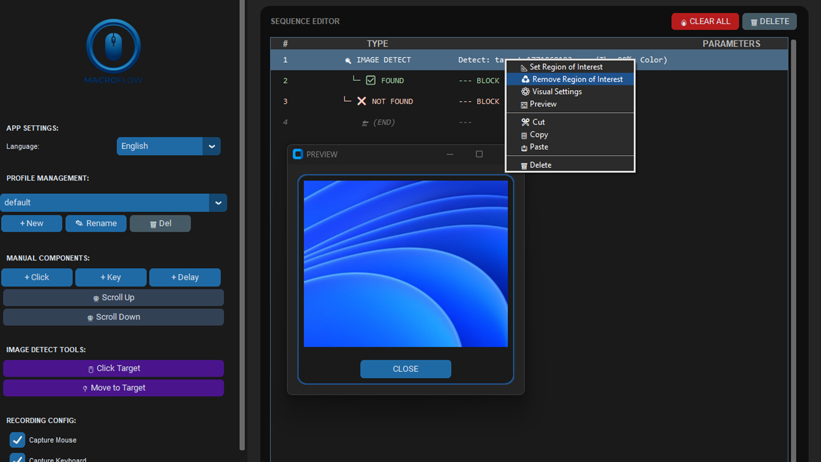The width and height of the screenshot is (821, 462).
Task: Uncheck Capture Mouse under Recording Config
Action: [17, 440]
